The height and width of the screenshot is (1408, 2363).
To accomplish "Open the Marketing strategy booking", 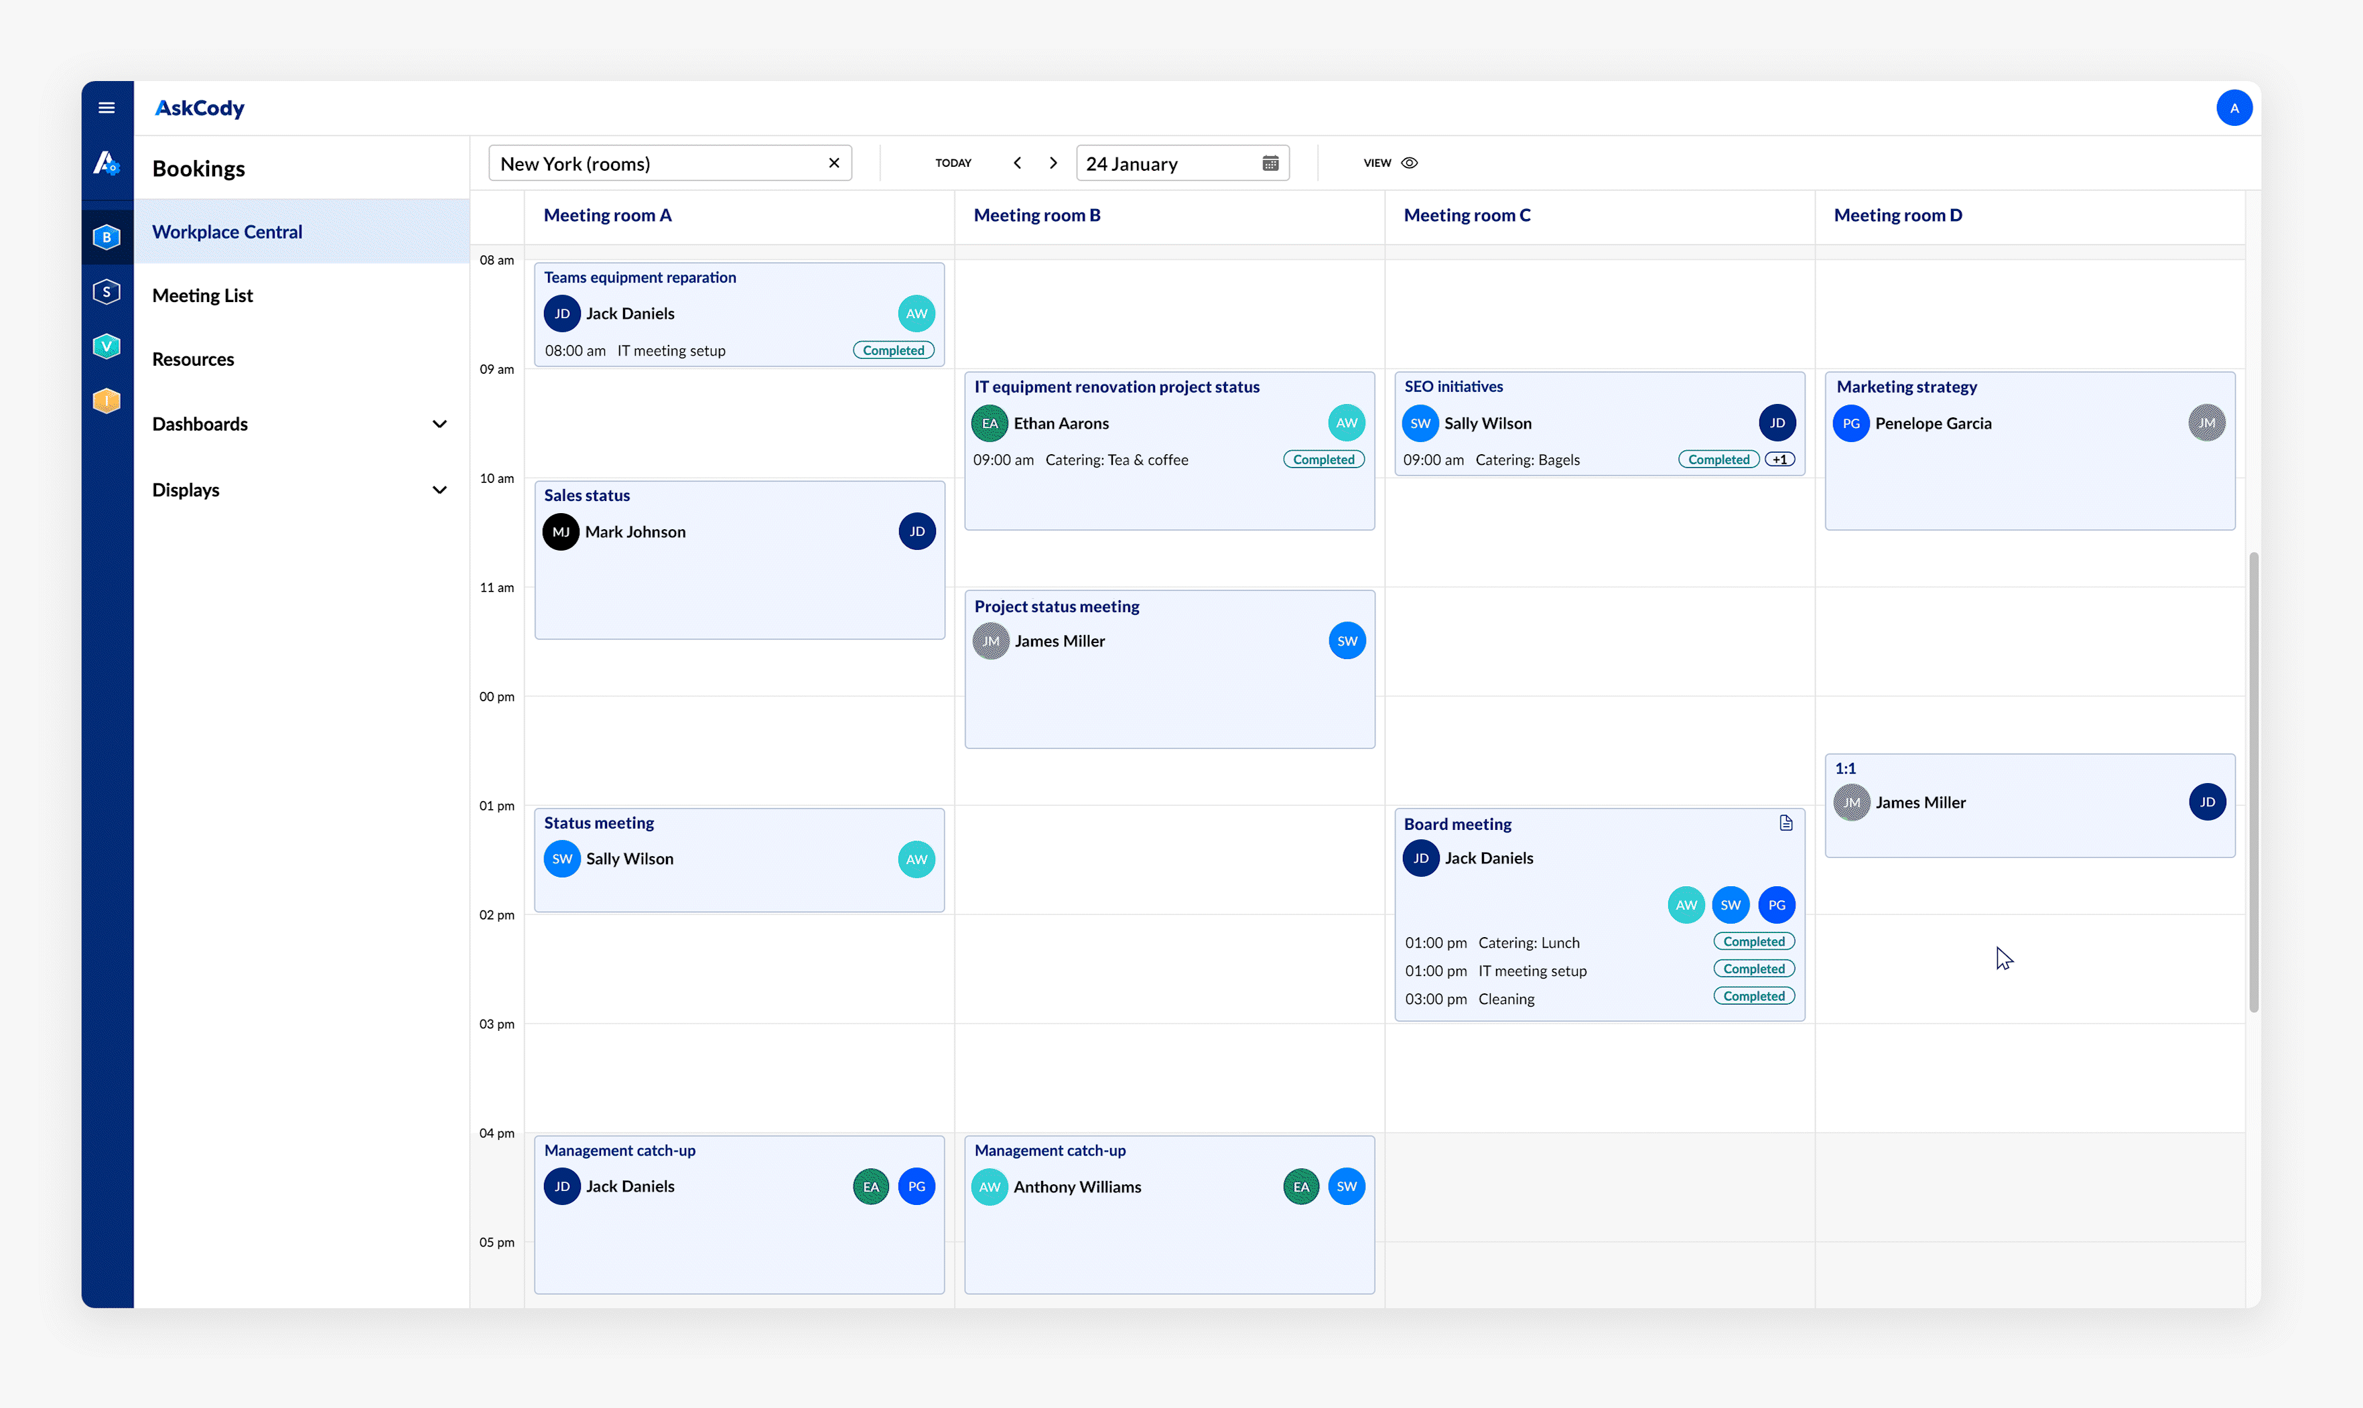I will click(2030, 451).
